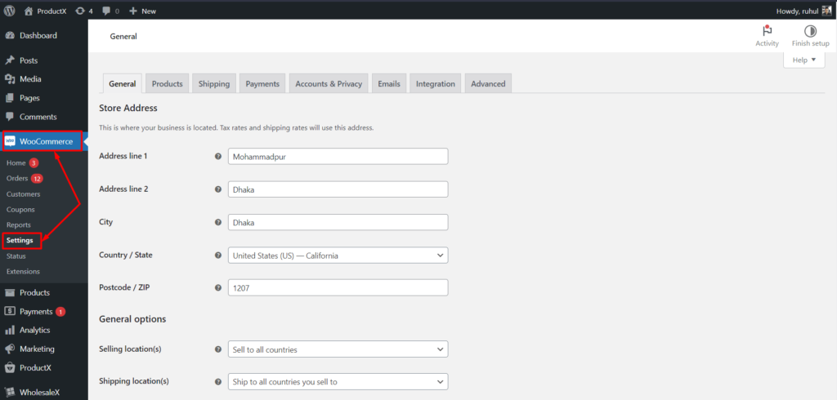837x400 pixels.
Task: Switch to the Accounts & Privacy tab
Action: 329,84
